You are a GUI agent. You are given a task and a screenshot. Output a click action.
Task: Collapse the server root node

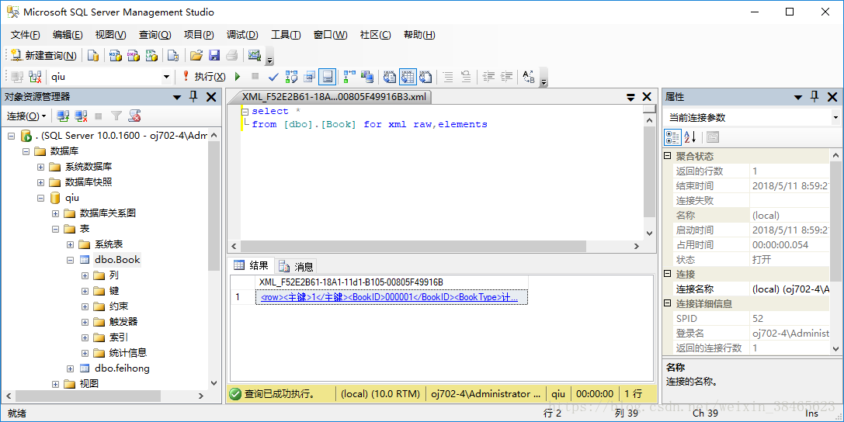pos(11,136)
